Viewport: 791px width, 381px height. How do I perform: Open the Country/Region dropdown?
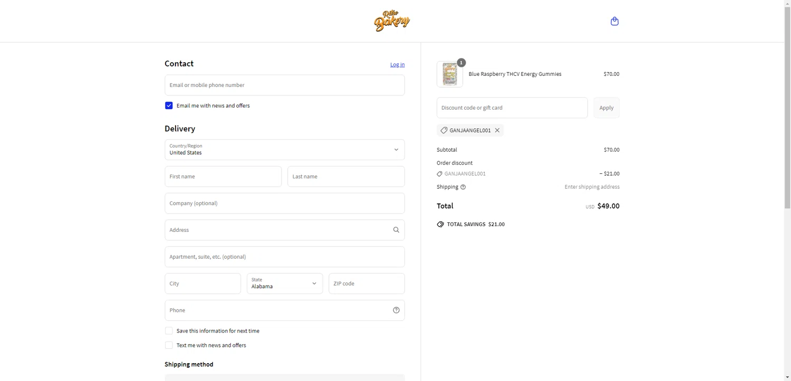[285, 150]
